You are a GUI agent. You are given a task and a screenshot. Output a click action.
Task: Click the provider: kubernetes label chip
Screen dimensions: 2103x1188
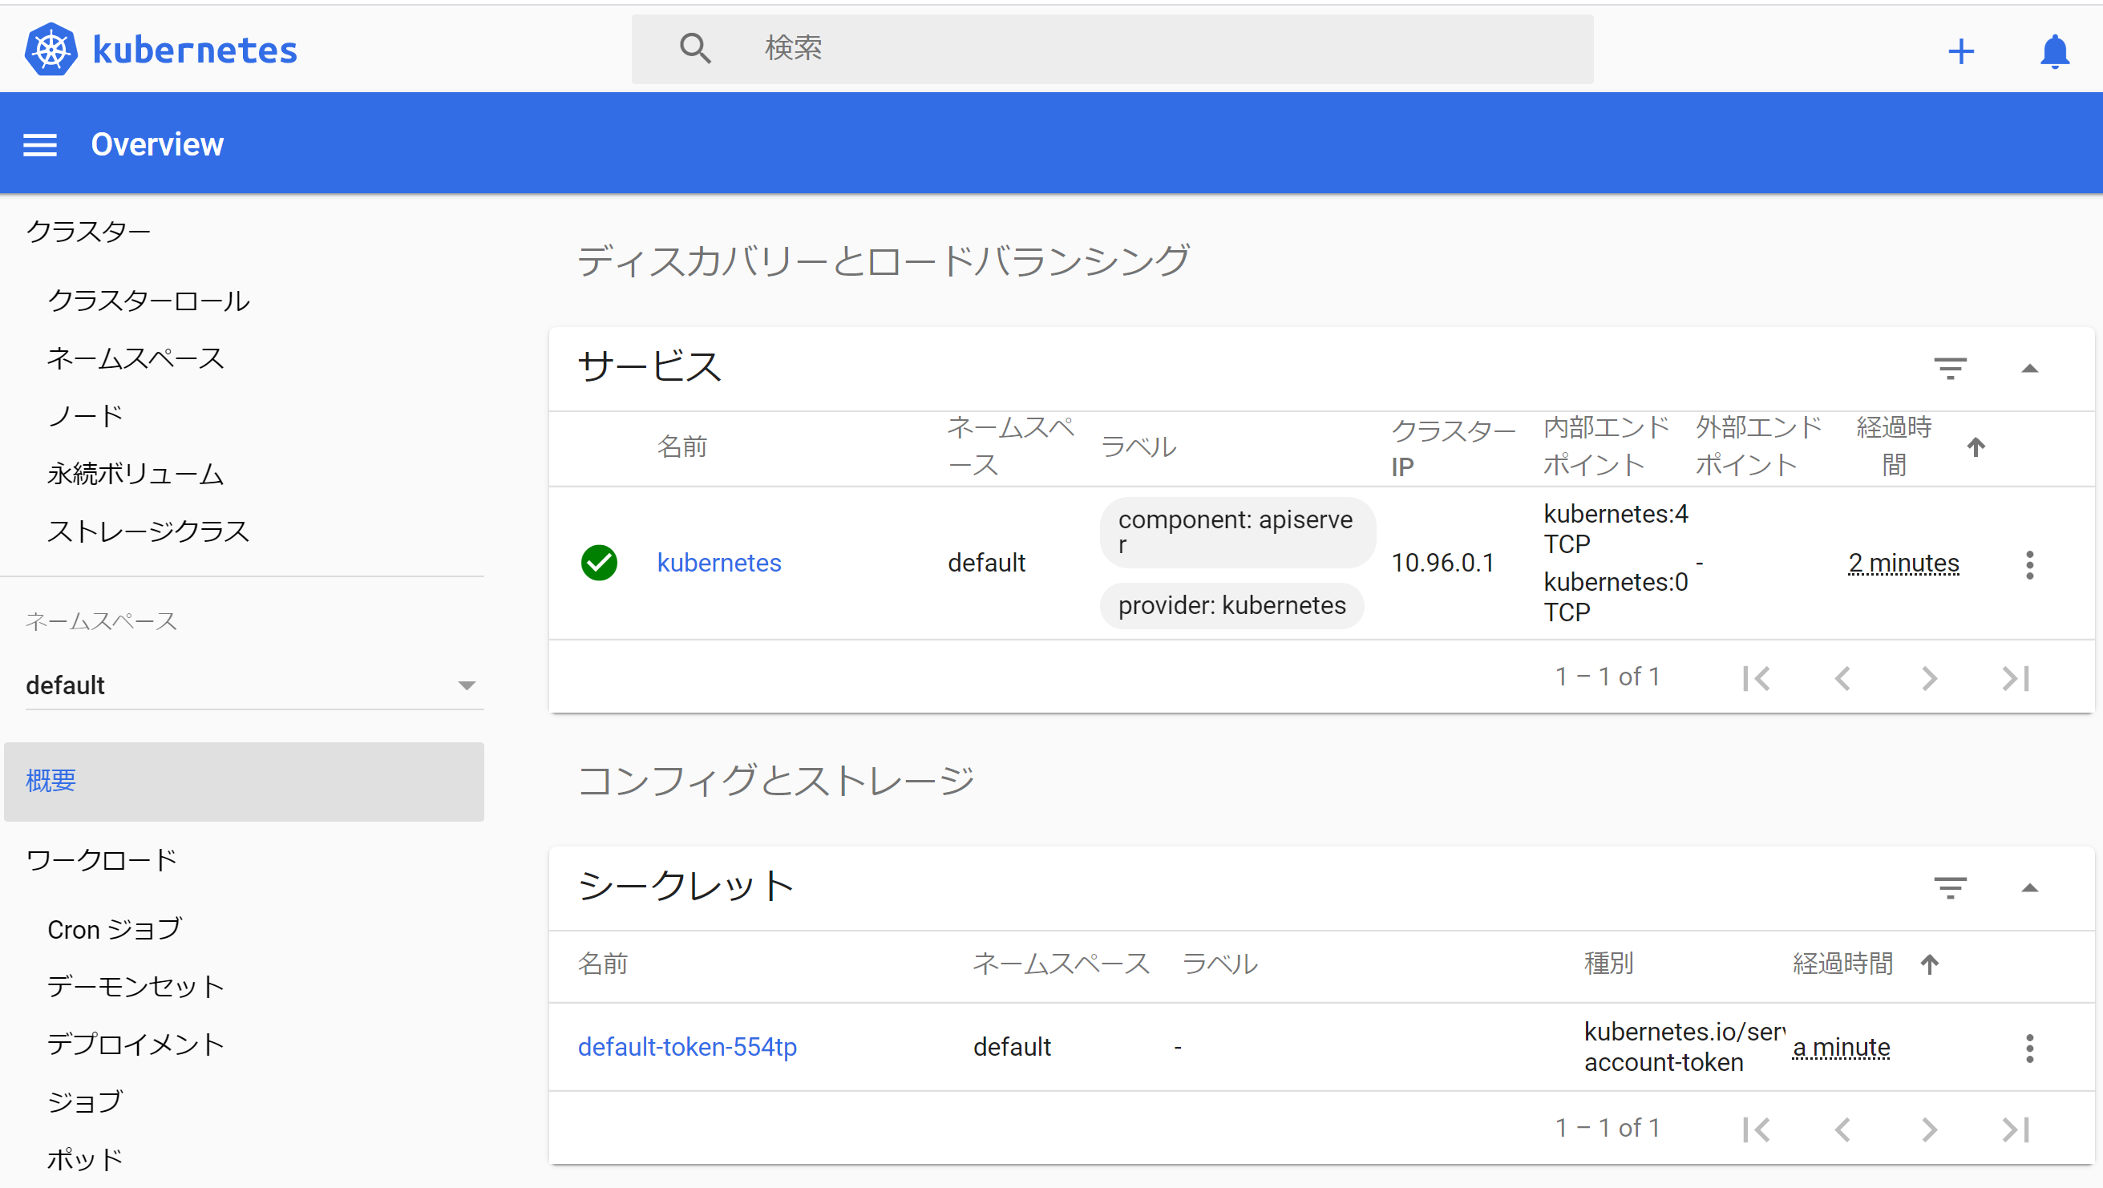point(1231,606)
